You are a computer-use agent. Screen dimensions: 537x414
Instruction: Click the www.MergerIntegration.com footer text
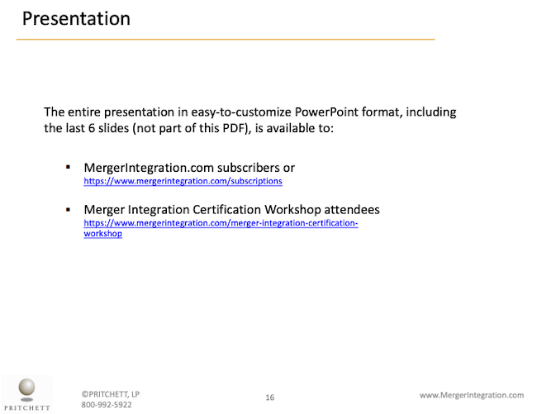[x=472, y=395]
